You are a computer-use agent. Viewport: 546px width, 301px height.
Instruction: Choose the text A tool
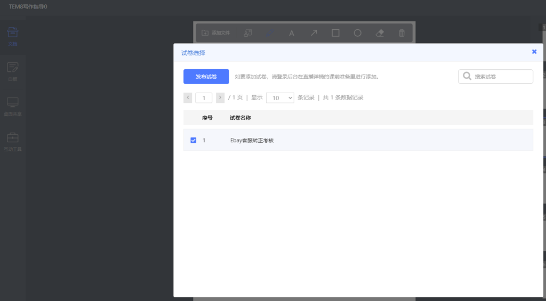click(x=292, y=33)
